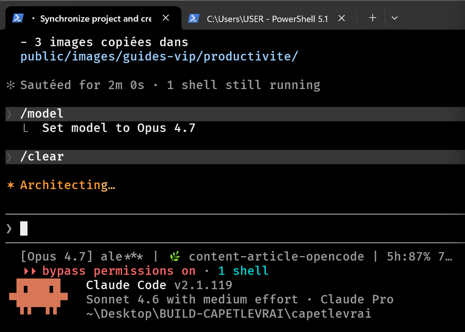The height and width of the screenshot is (332, 465).
Task: Click the green branch leaf icon
Action: click(175, 256)
